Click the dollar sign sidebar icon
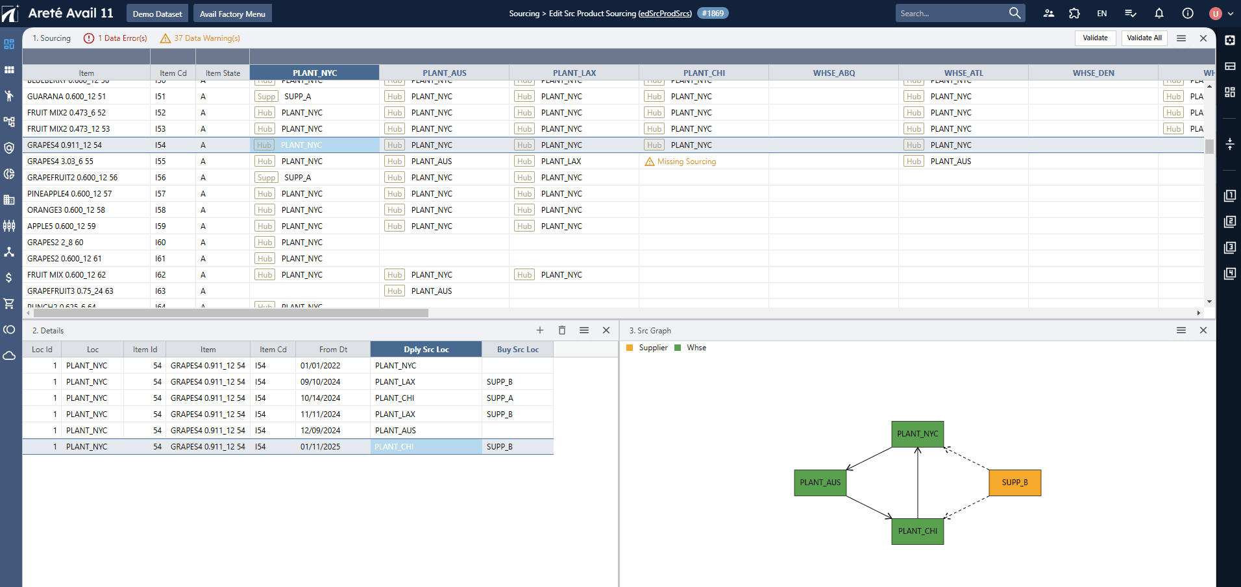Screen dimensions: 1241x587 9,278
